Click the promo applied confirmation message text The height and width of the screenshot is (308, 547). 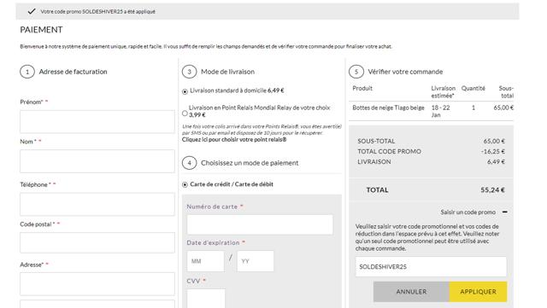[x=97, y=11]
